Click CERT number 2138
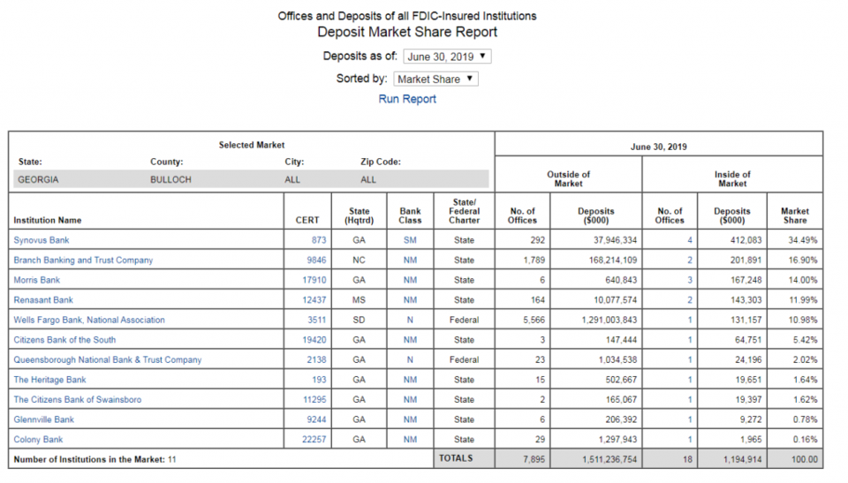 pos(316,359)
